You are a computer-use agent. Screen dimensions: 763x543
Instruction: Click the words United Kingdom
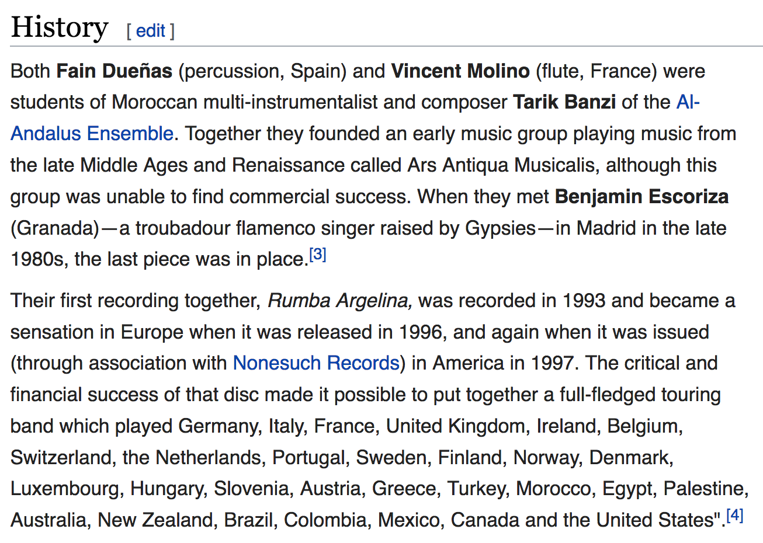[x=455, y=426]
